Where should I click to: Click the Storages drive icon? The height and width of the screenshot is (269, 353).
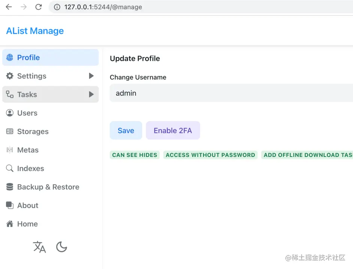pyautogui.click(x=10, y=132)
